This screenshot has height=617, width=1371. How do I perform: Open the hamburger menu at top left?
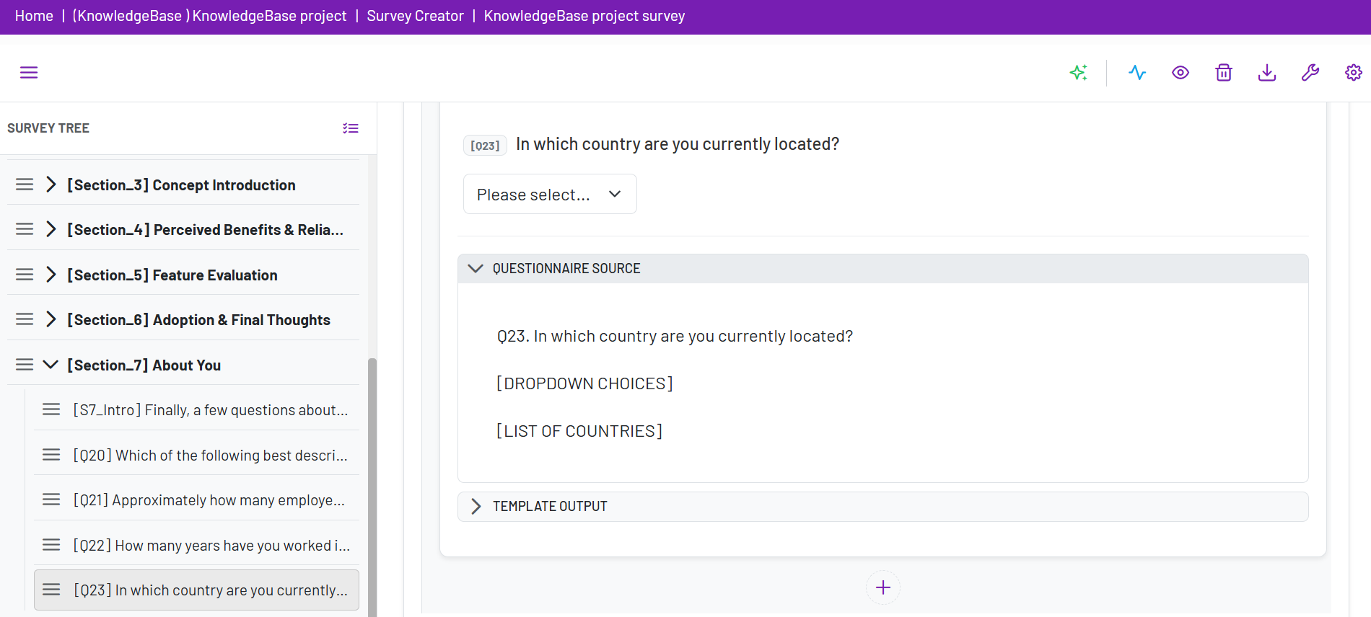[x=29, y=72]
